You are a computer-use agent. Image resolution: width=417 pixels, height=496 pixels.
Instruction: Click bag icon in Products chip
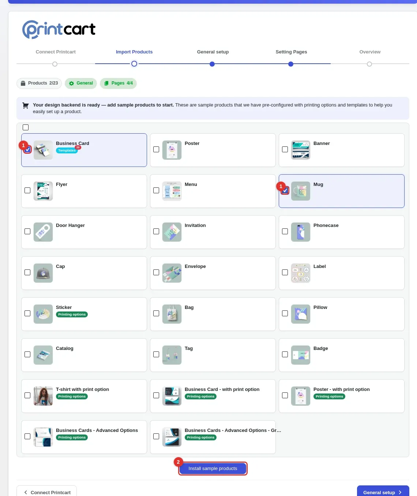pyautogui.click(x=23, y=83)
